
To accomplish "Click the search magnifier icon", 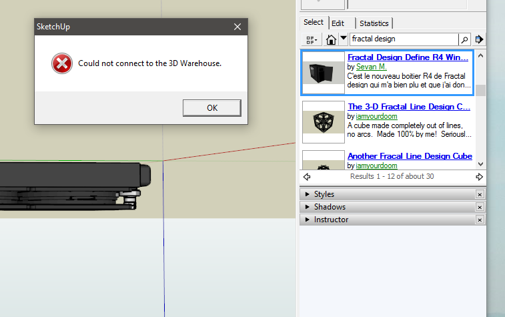I will [x=464, y=39].
